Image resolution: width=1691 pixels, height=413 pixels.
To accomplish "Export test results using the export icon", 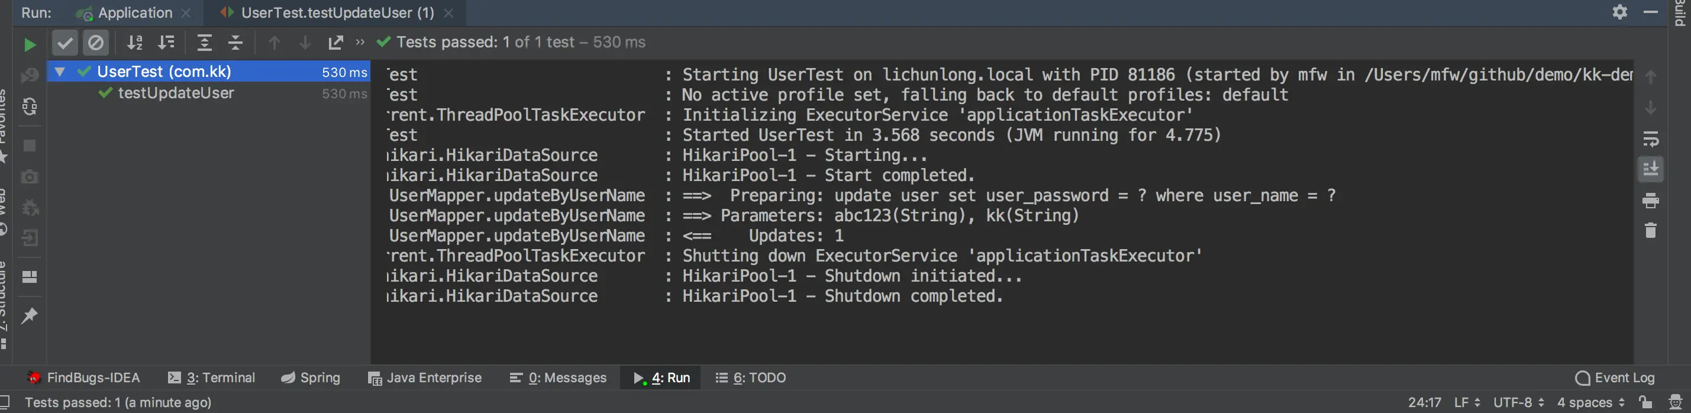I will [x=335, y=43].
